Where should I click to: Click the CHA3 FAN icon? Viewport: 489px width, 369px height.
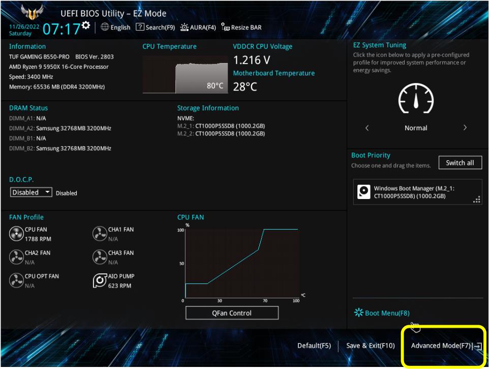click(100, 257)
